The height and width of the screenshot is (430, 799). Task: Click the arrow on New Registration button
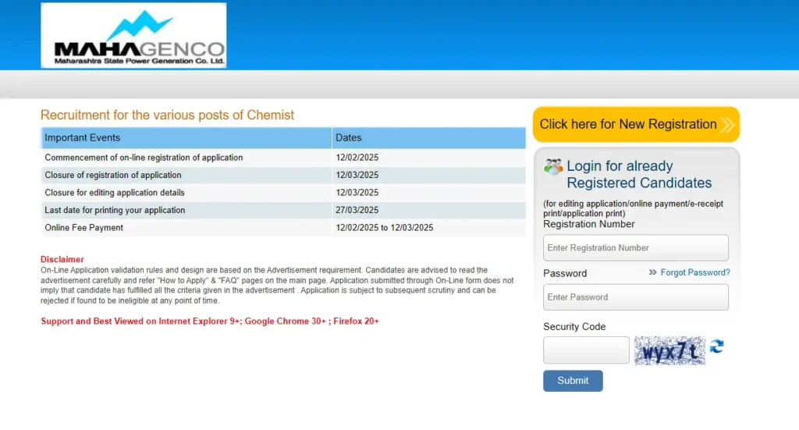pos(727,124)
